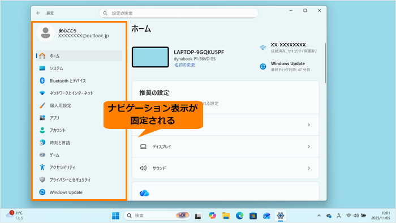The image size is (396, 223).
Task: Open Outlook mail app from taskbar
Action: [266, 216]
